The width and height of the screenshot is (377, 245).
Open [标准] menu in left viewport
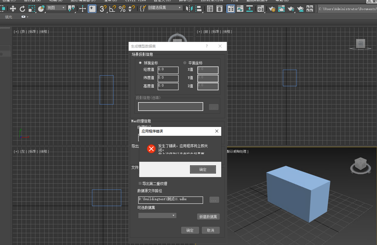(x=33, y=151)
